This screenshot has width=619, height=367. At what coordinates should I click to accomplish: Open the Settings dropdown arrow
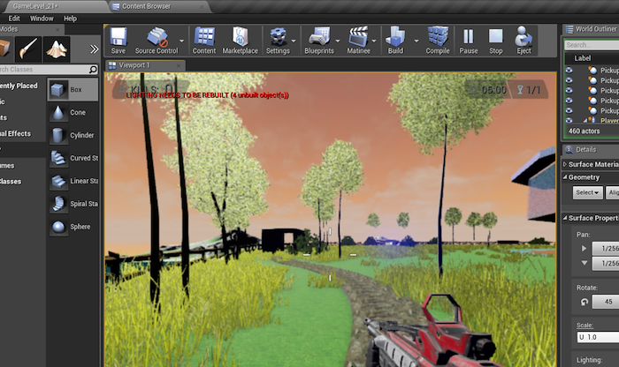(294, 41)
